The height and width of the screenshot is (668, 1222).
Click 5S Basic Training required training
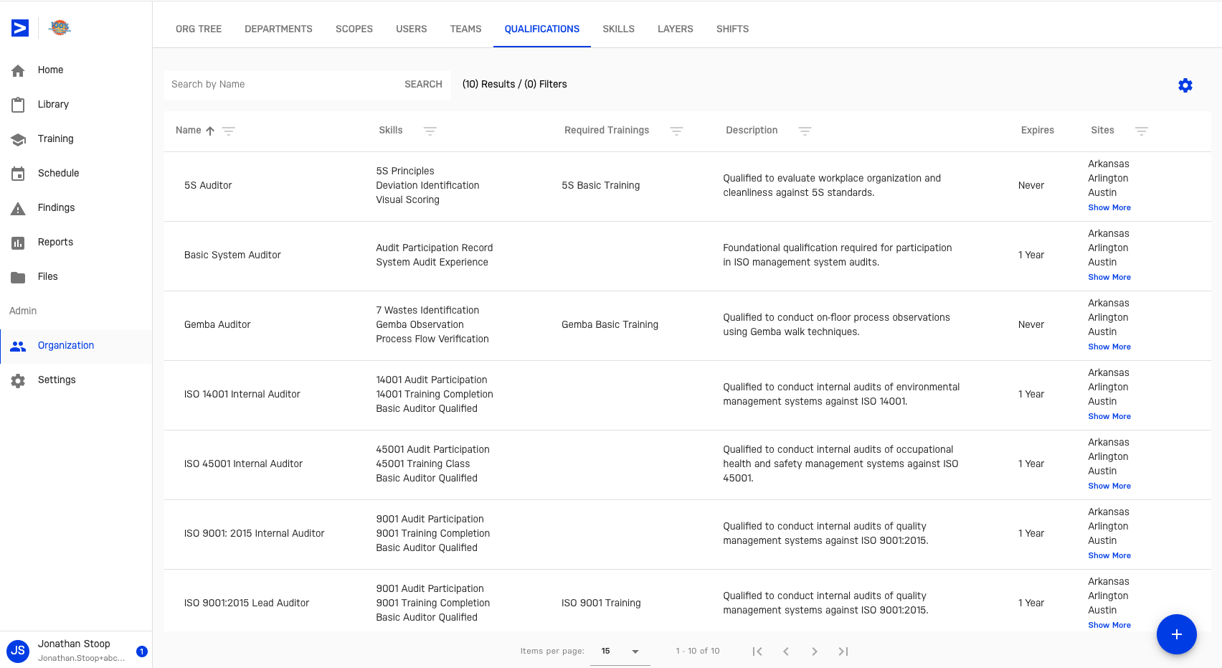601,186
